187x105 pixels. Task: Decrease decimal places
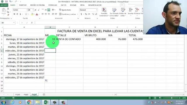tap(96, 14)
